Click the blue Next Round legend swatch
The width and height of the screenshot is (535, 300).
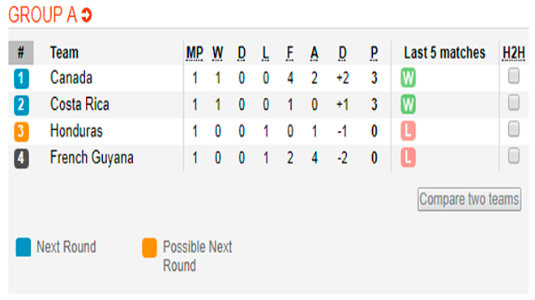pos(24,247)
